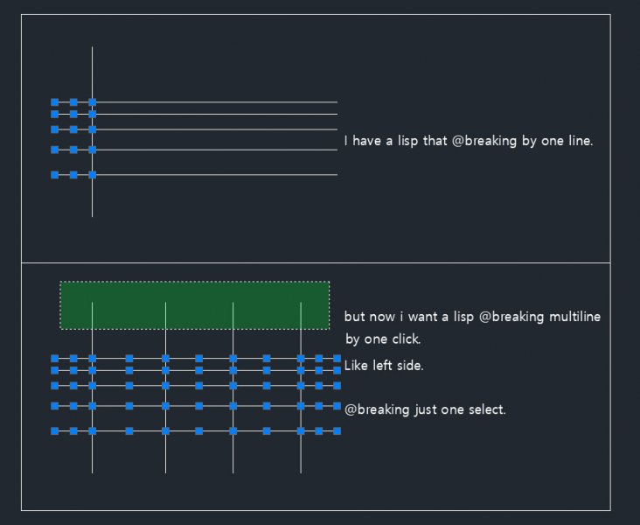Grab the top-right grip of the lower grid
This screenshot has height=525, width=640.
pyautogui.click(x=337, y=358)
